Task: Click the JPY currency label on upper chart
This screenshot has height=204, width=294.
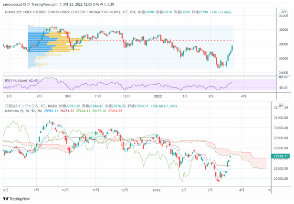Action: point(283,12)
